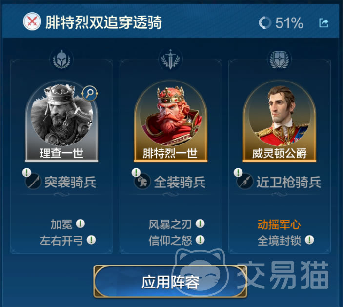Click the magnifier icon on 理查一世 portrait
This screenshot has height=307, width=343.
tap(90, 94)
